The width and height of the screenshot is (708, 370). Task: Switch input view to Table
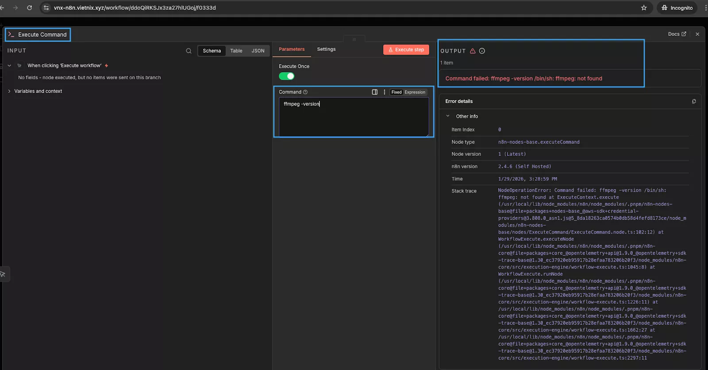(x=236, y=51)
